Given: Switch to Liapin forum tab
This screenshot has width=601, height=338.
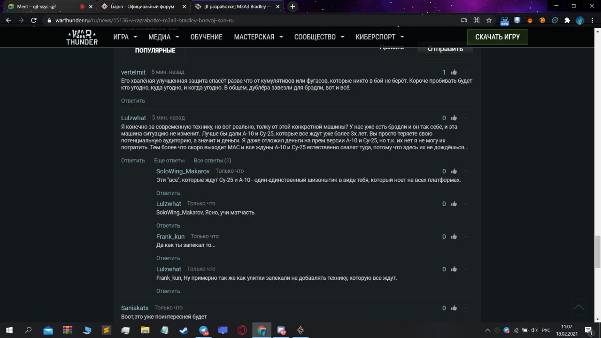Looking at the screenshot, I should (144, 7).
